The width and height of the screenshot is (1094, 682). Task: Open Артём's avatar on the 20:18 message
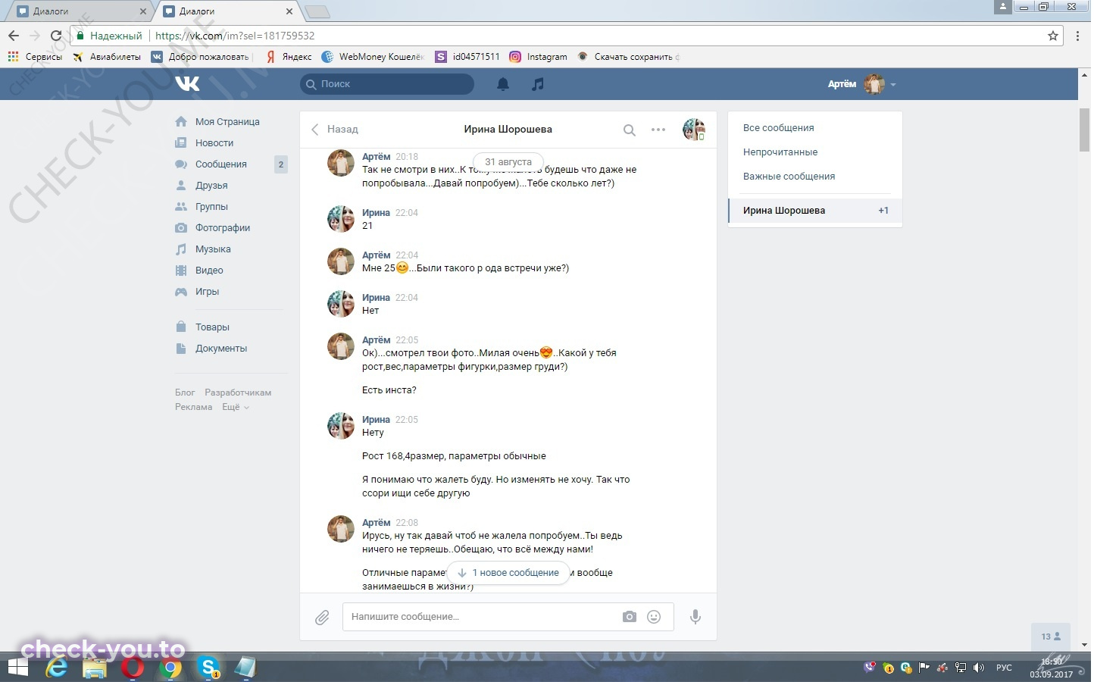click(x=341, y=162)
